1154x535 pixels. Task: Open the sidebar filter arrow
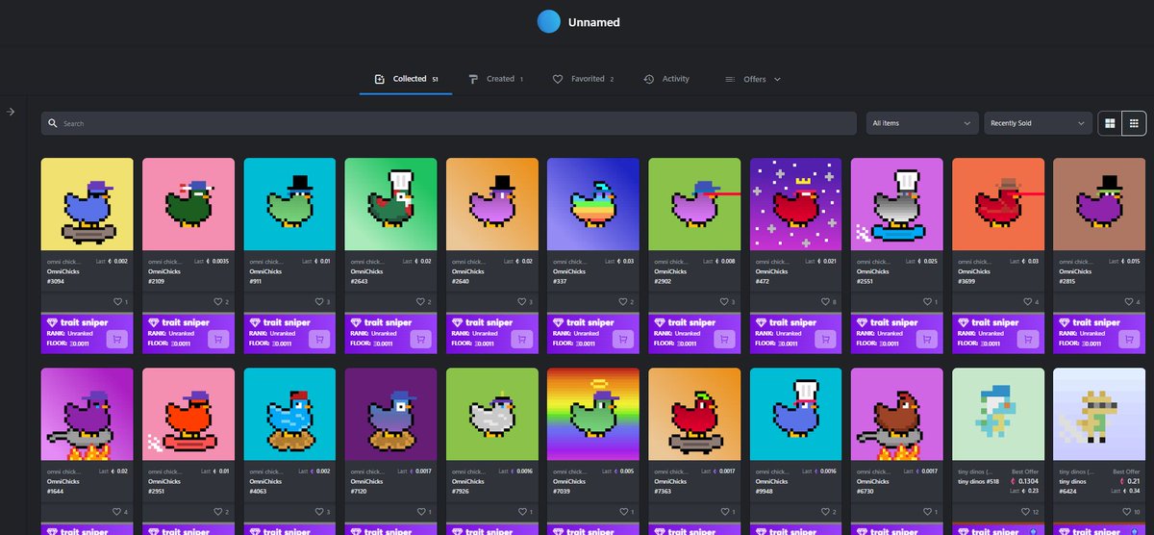click(11, 112)
